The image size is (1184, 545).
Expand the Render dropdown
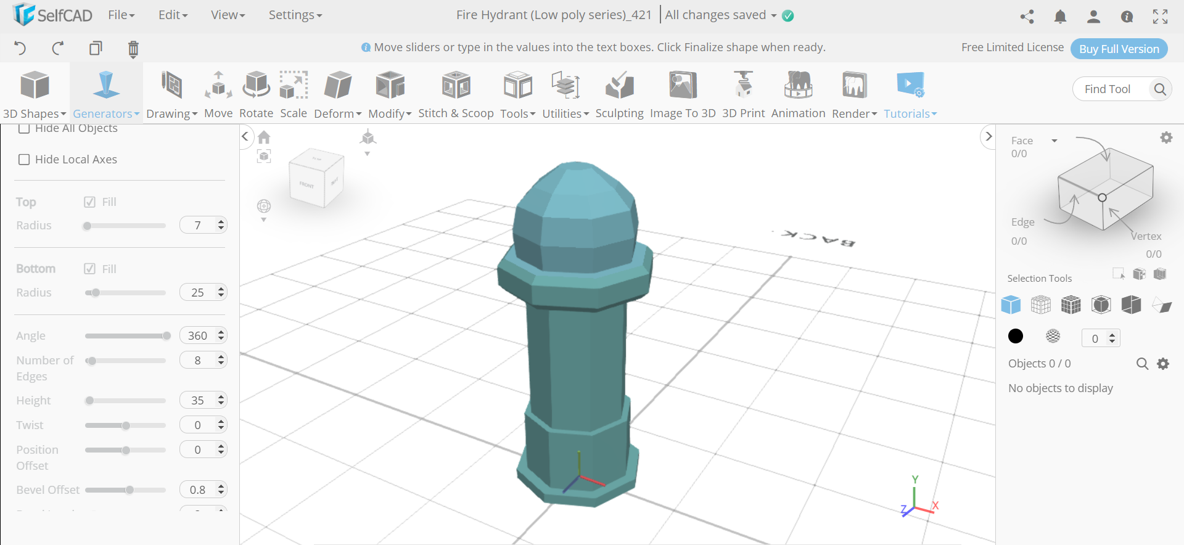pos(854,113)
